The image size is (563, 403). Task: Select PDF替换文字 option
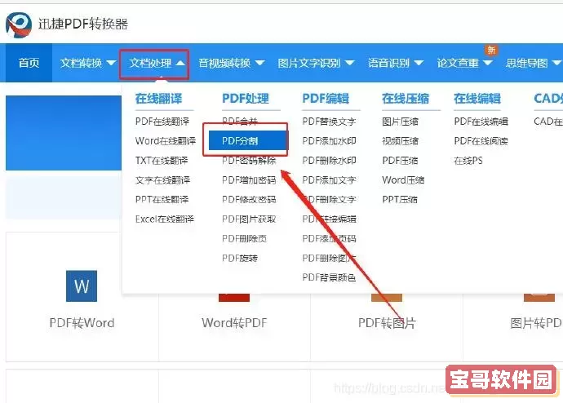(329, 122)
